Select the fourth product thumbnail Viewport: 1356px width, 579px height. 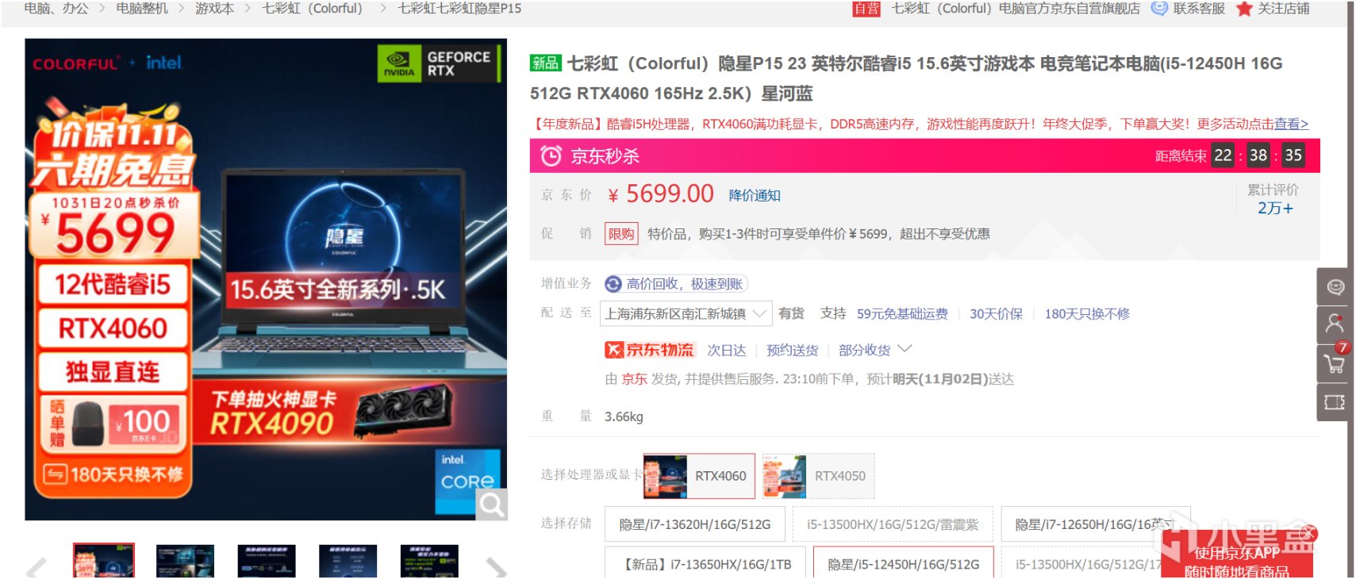click(x=348, y=560)
